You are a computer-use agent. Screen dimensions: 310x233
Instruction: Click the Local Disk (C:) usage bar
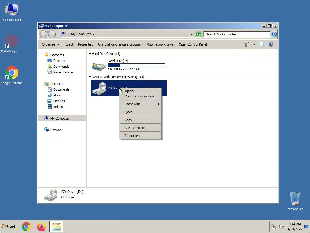point(137,65)
